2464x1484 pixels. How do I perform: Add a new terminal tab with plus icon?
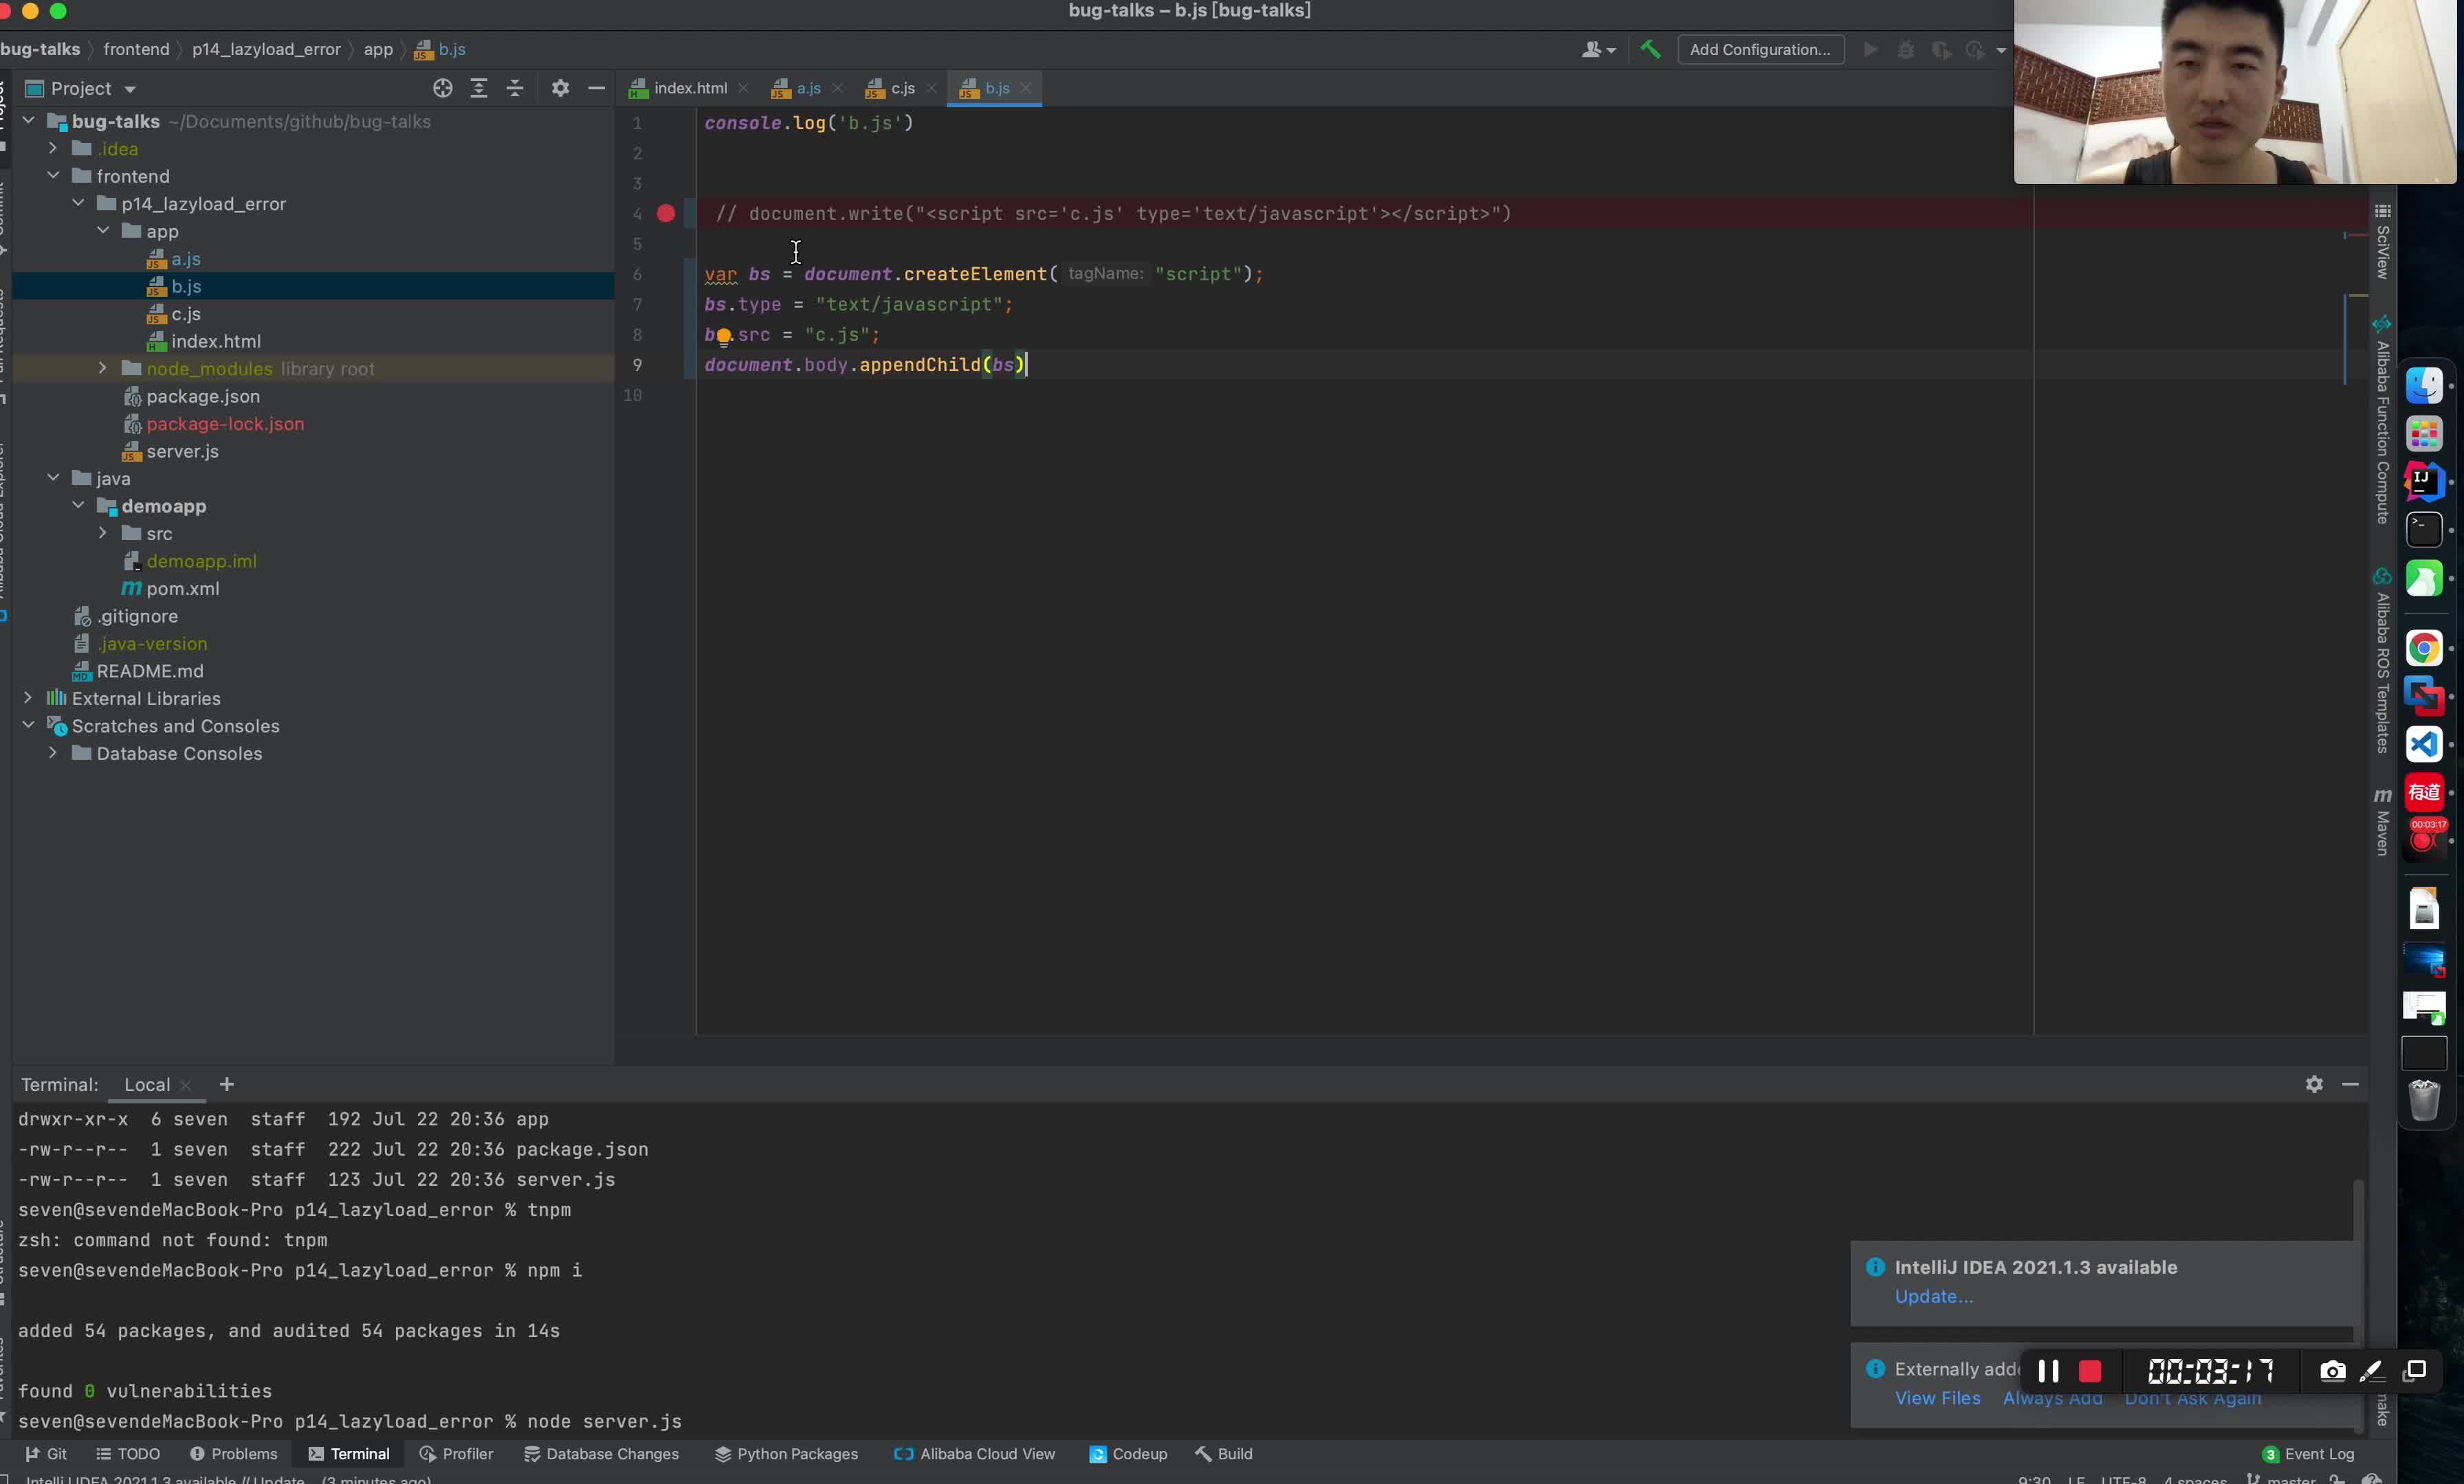click(x=227, y=1084)
